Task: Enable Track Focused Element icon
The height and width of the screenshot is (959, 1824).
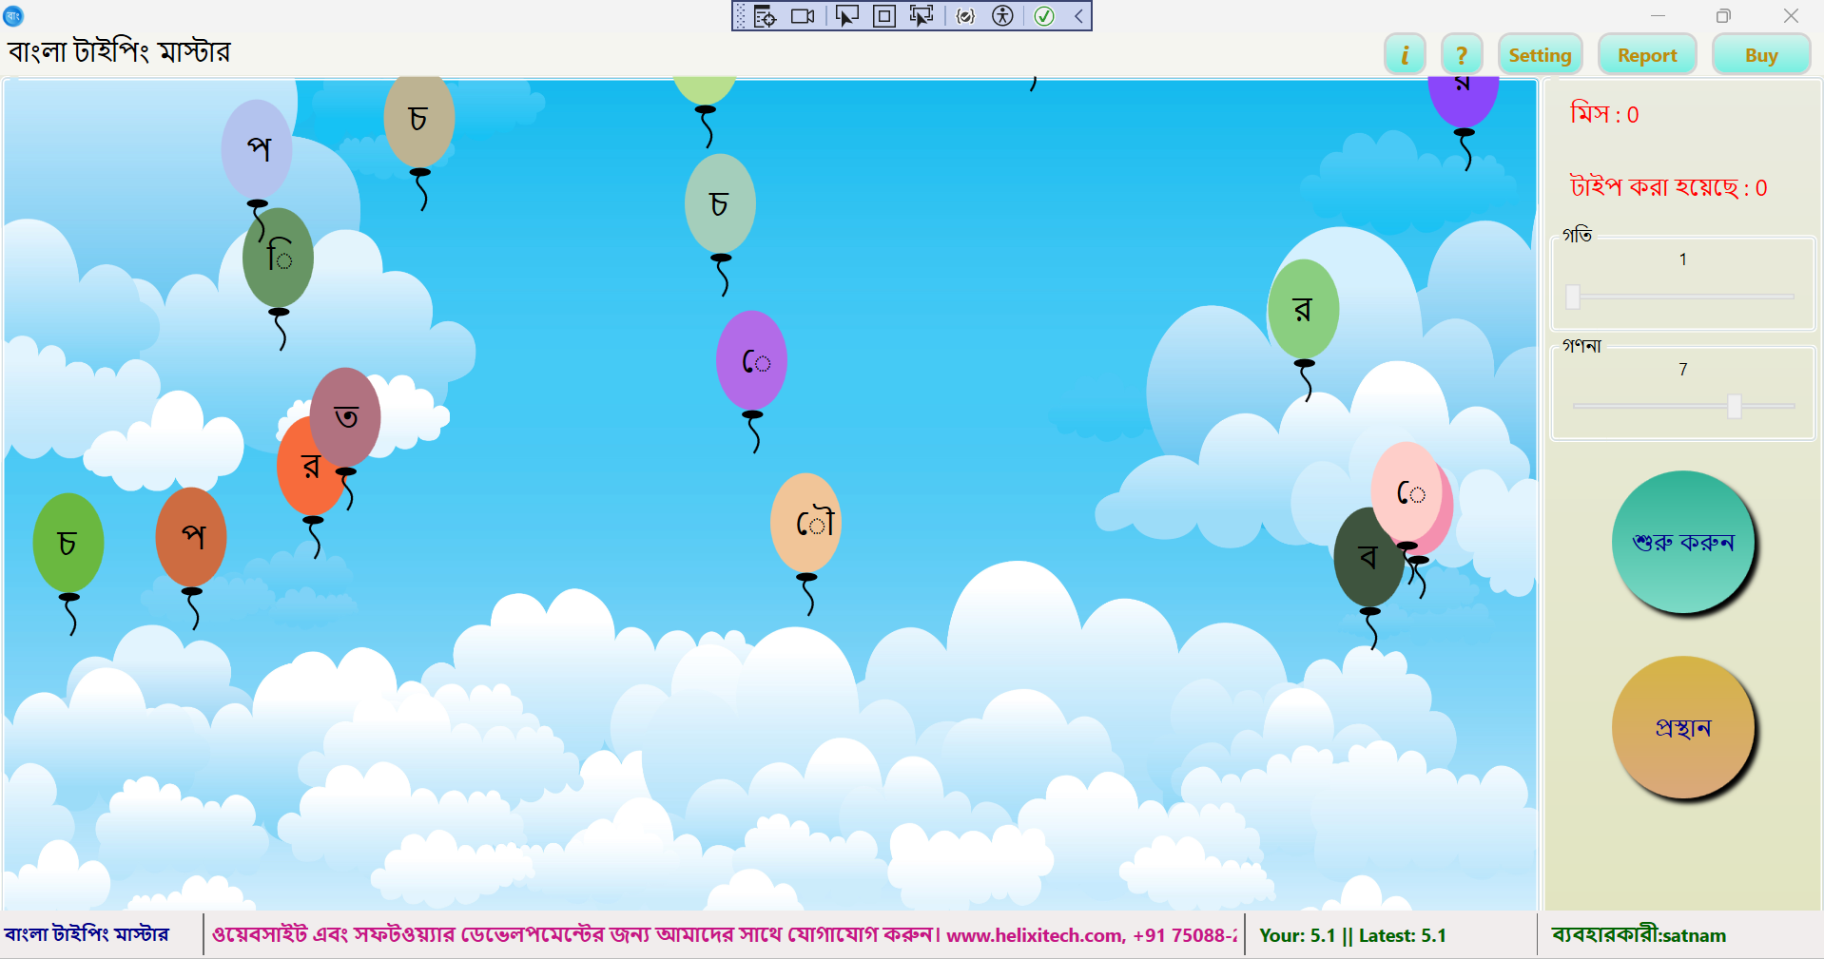Action: (x=921, y=16)
